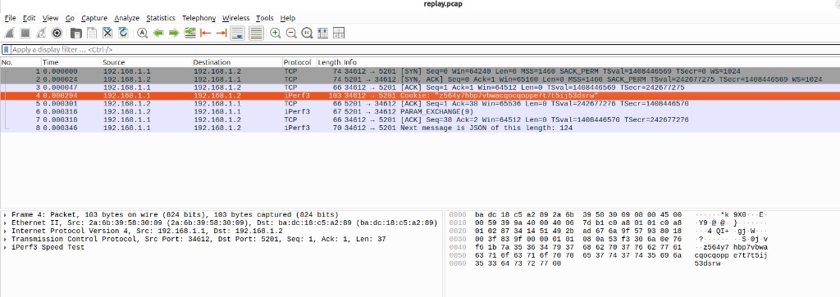Click the column layout toolbar icon
The width and height of the screenshot is (840, 297).
tap(322, 33)
